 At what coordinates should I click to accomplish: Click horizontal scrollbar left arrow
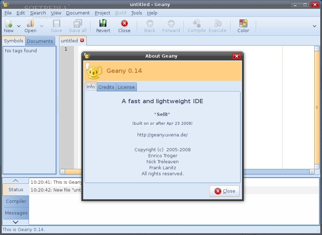[63, 171]
